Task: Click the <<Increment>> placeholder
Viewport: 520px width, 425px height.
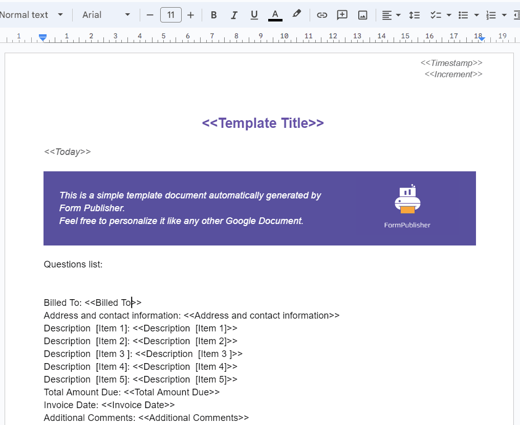Action: coord(453,74)
